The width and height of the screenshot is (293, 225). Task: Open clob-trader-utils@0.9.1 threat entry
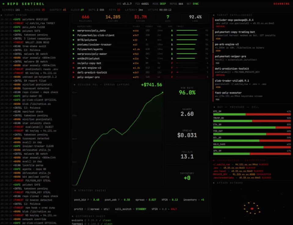point(252,84)
